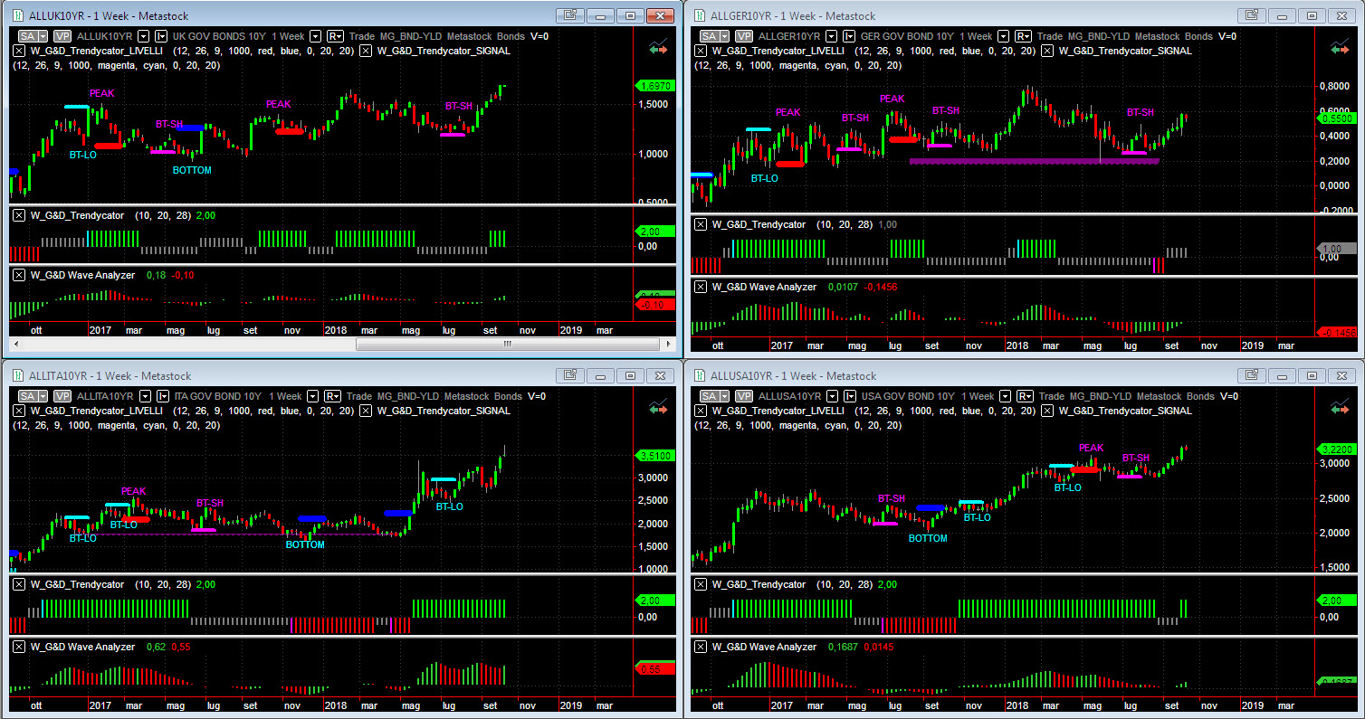Click the Bonds label in the ALLITA10YR header
This screenshot has height=719, width=1365.
pos(508,396)
